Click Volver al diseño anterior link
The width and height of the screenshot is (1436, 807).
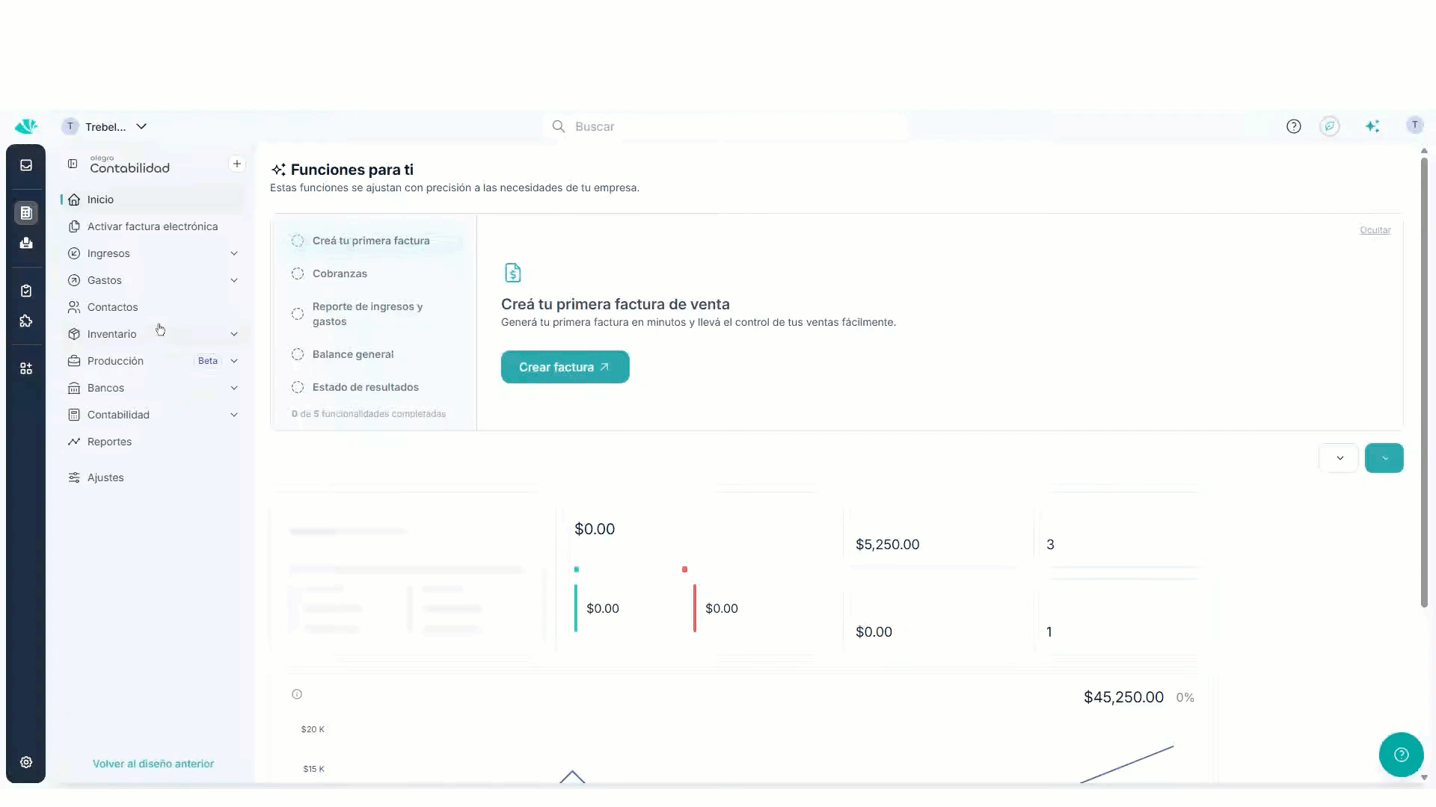(x=153, y=764)
